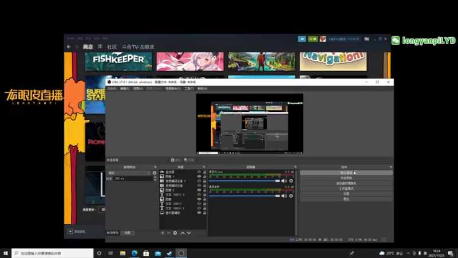Remove selected source with the minus icon
Screen dimensions: 458x258
point(169,233)
